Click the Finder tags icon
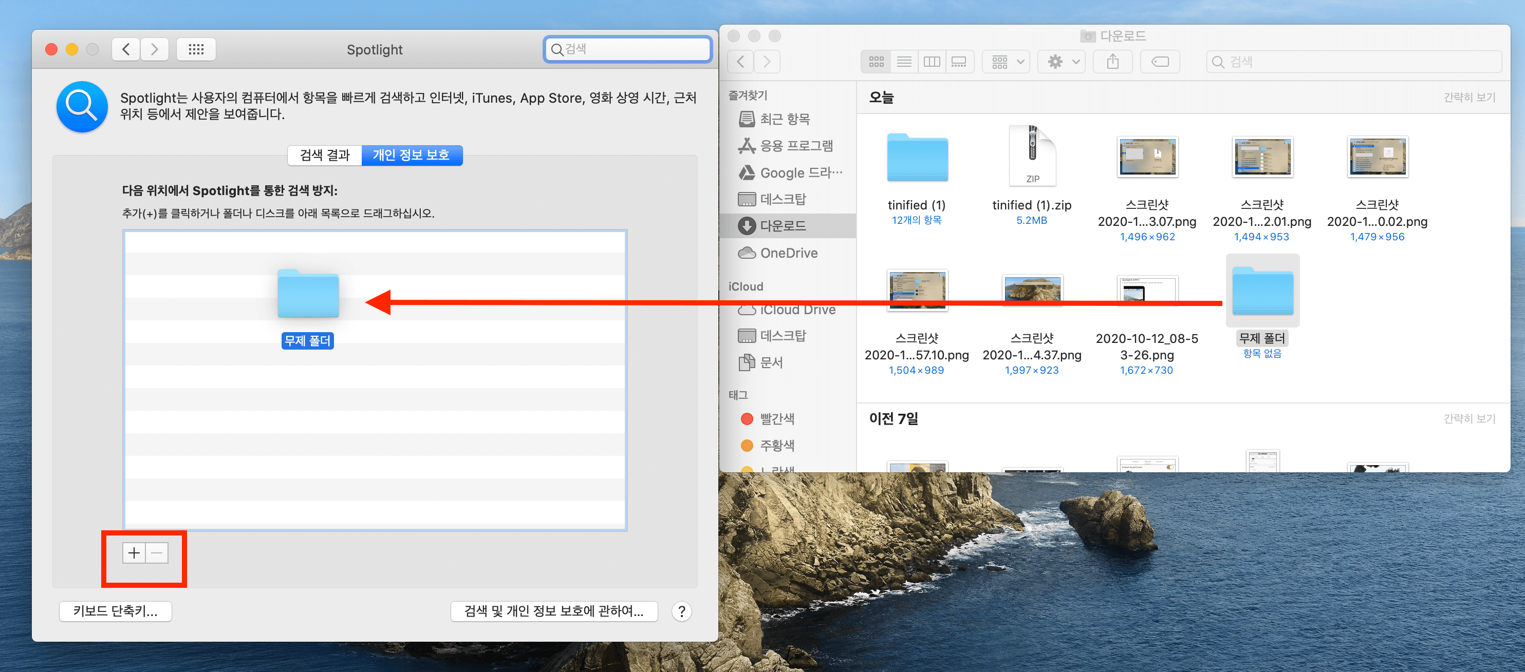 click(x=1159, y=62)
